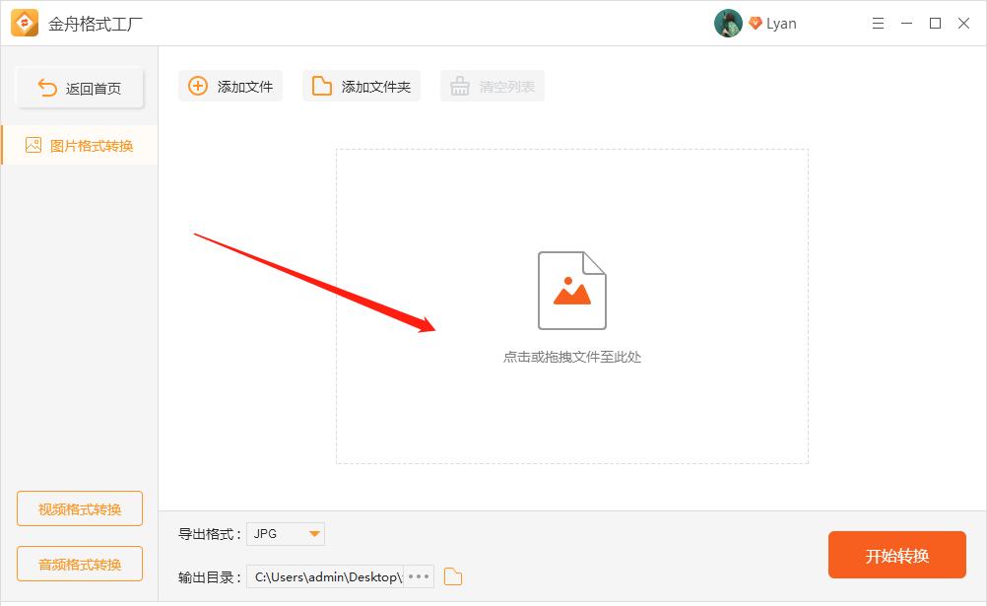Click the ... browse button for output directory
The image size is (987, 606).
[418, 576]
